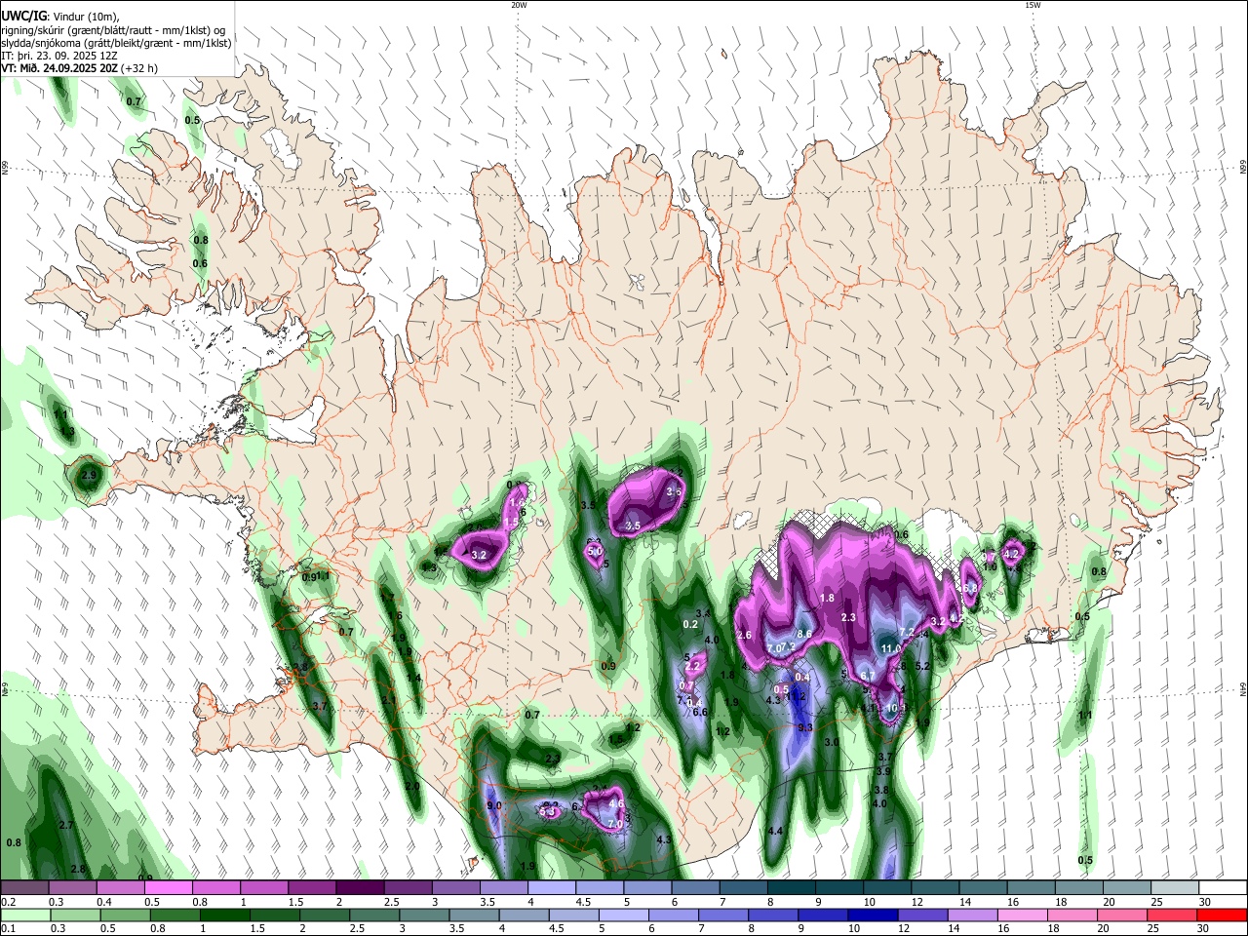Click the 9.3 rain value on the map

click(x=805, y=727)
